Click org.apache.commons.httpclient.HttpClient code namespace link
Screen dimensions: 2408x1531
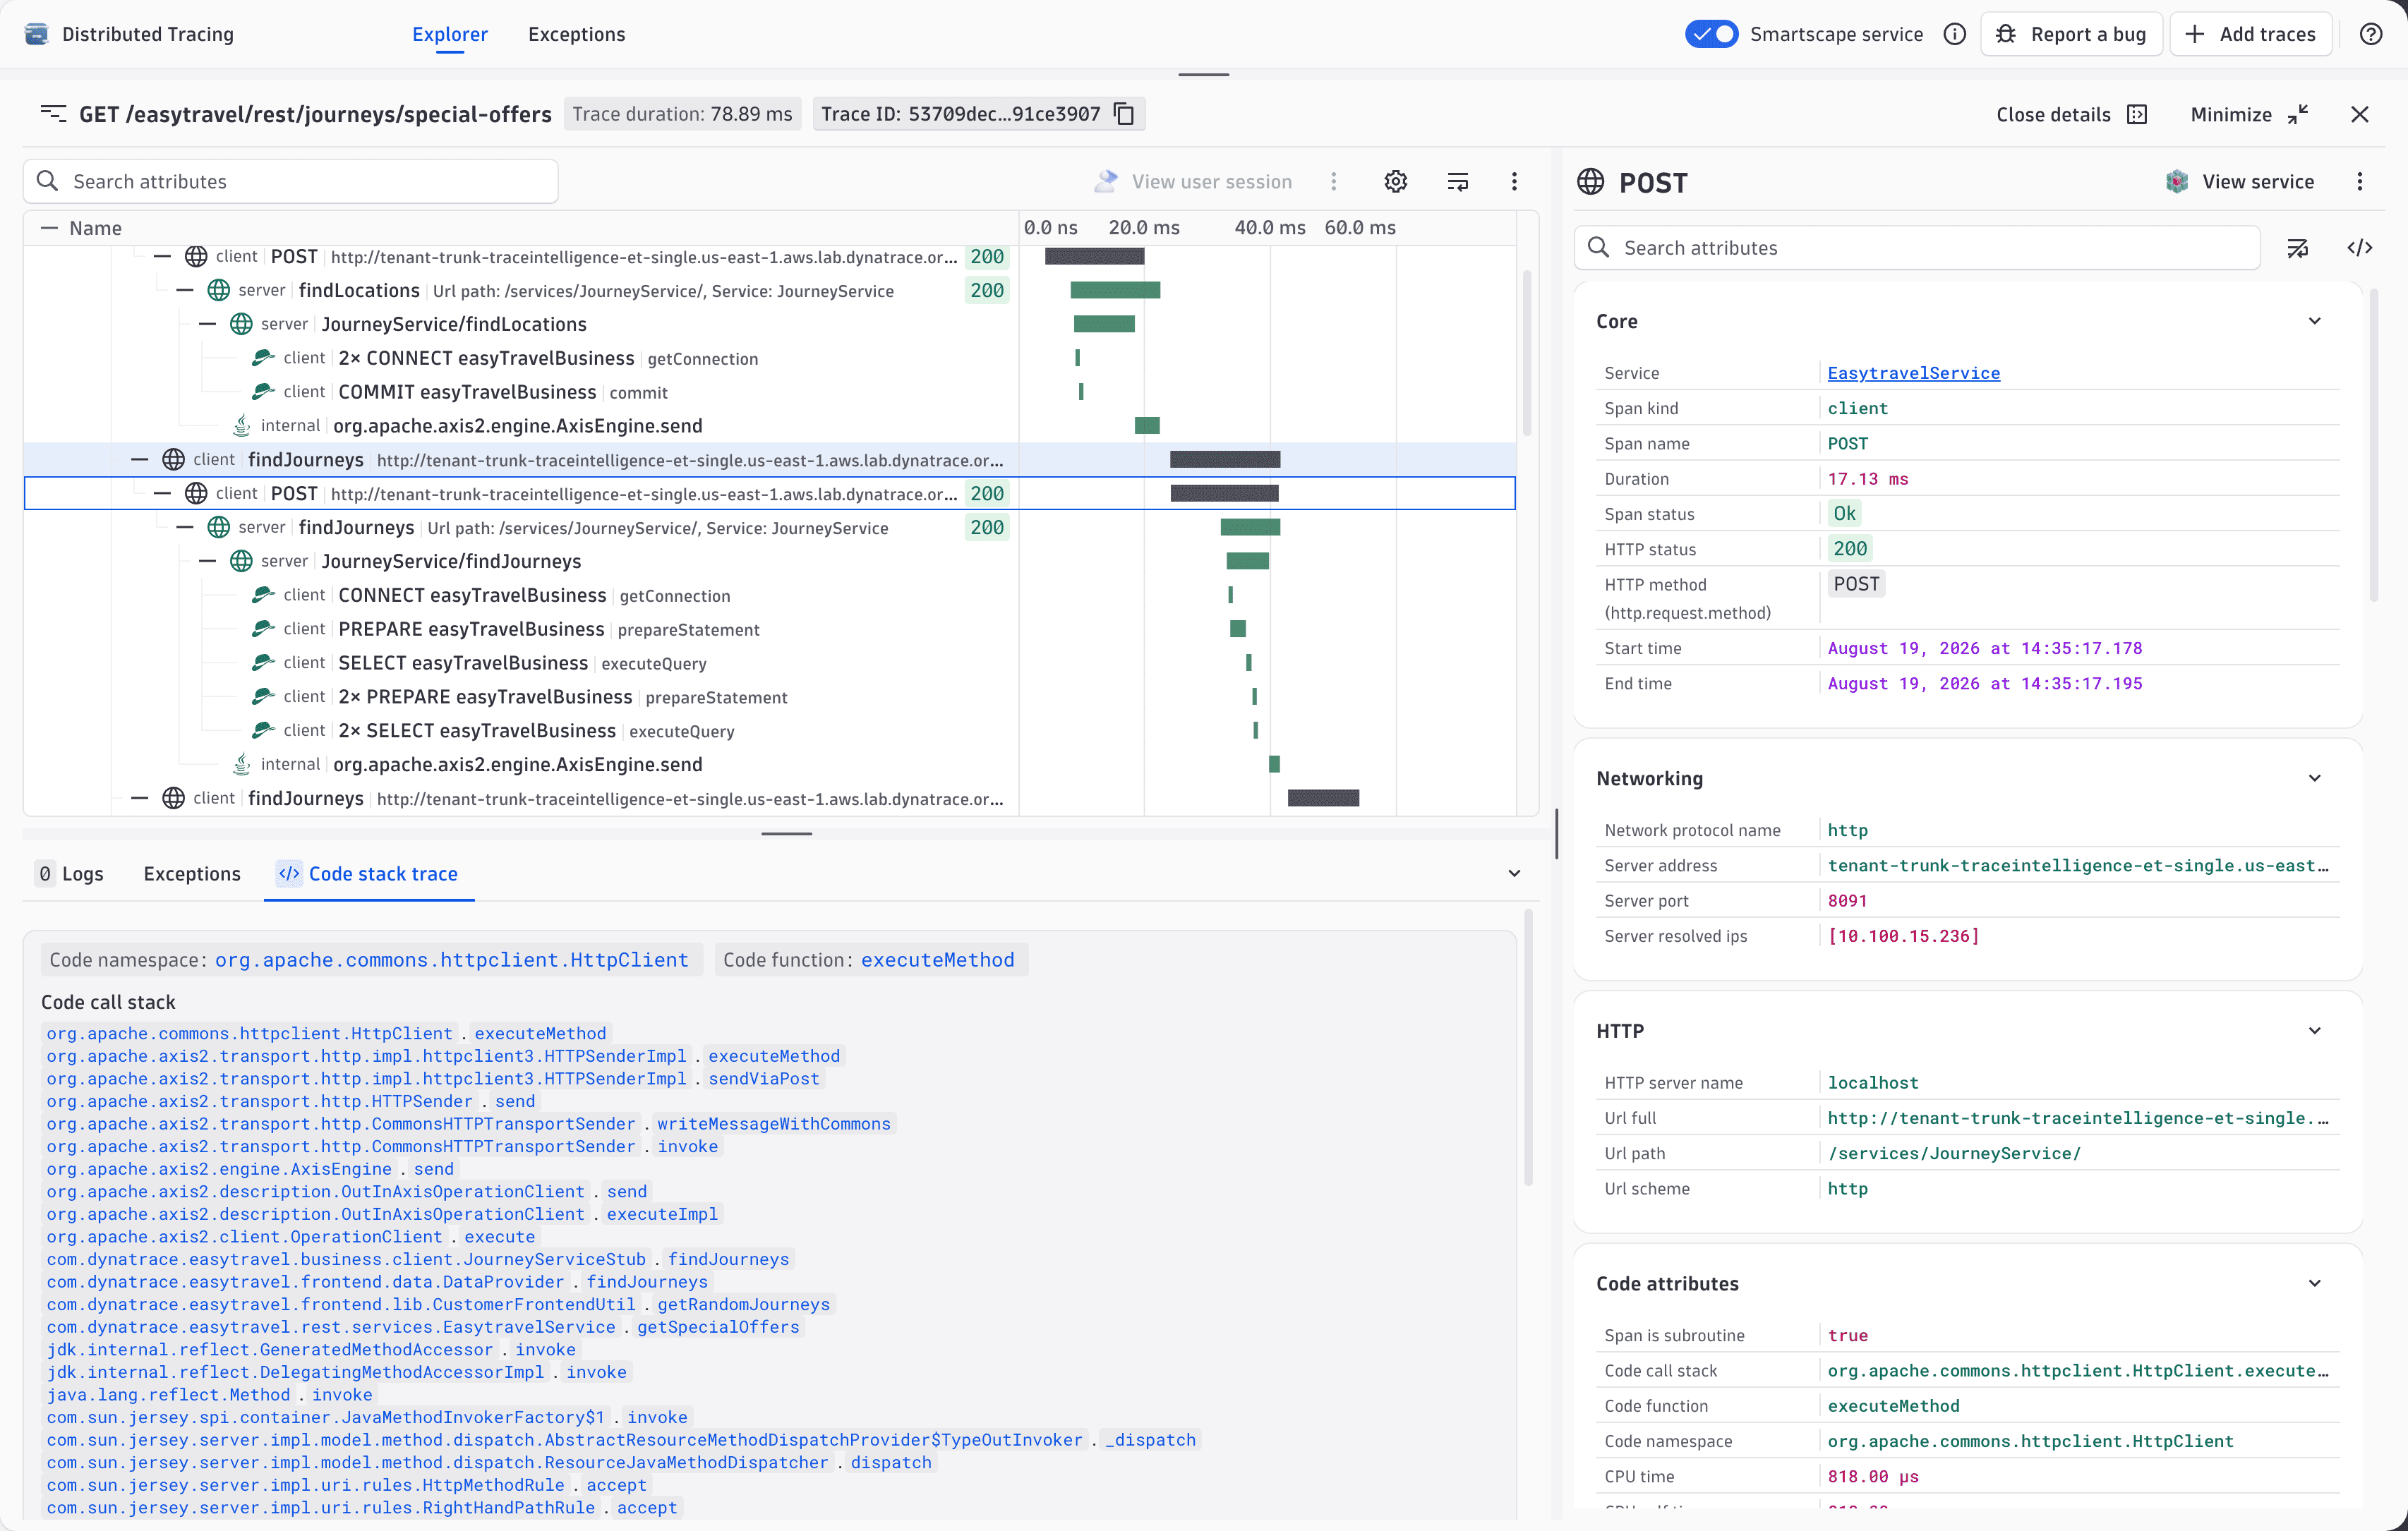(451, 960)
